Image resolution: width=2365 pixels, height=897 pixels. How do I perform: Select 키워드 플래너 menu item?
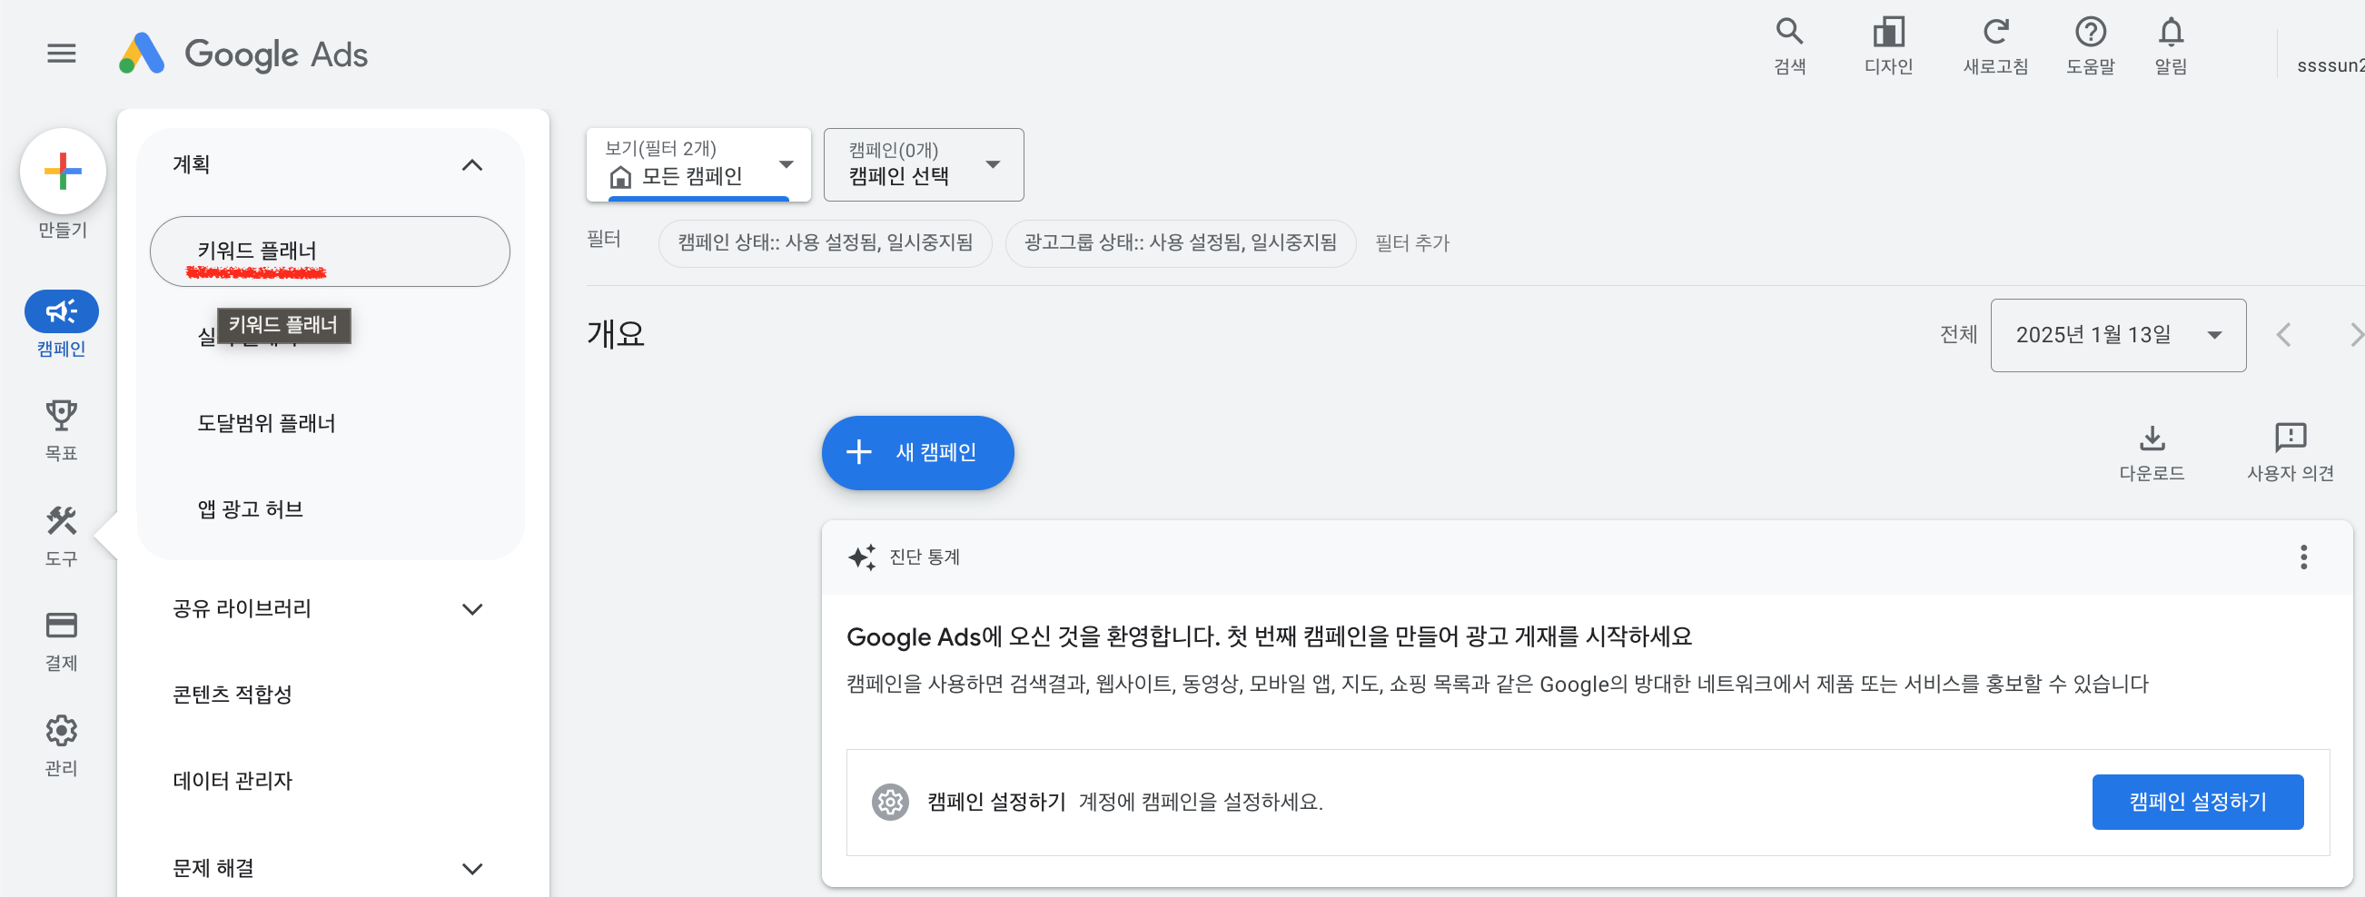tap(330, 251)
